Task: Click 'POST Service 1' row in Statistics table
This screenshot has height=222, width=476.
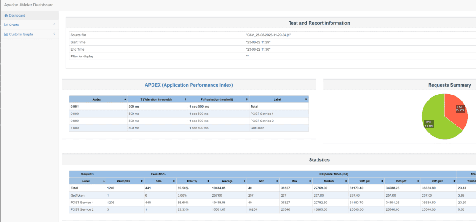Action: (82, 203)
